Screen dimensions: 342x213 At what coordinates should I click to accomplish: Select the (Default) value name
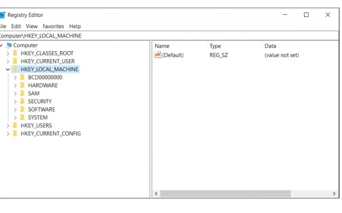coord(173,55)
